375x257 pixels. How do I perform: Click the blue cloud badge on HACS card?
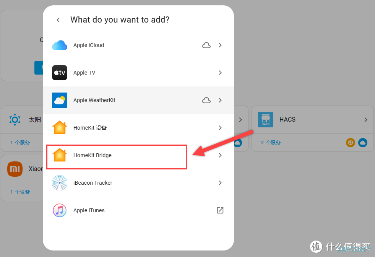click(363, 143)
